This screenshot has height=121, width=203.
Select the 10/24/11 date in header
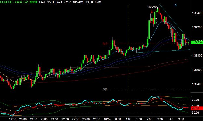pyautogui.click(x=78, y=2)
